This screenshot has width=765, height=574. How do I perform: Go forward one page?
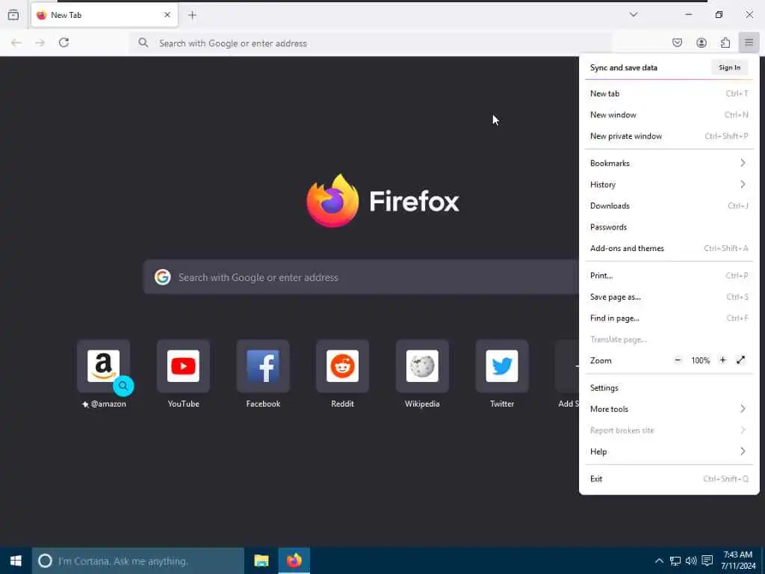(x=40, y=43)
